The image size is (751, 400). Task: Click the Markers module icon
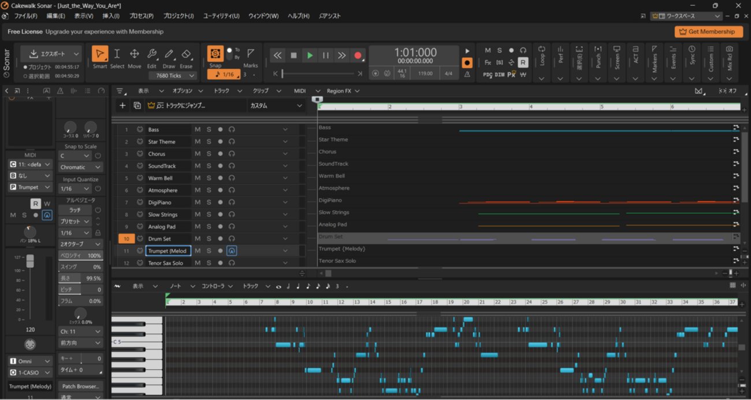[x=654, y=50]
